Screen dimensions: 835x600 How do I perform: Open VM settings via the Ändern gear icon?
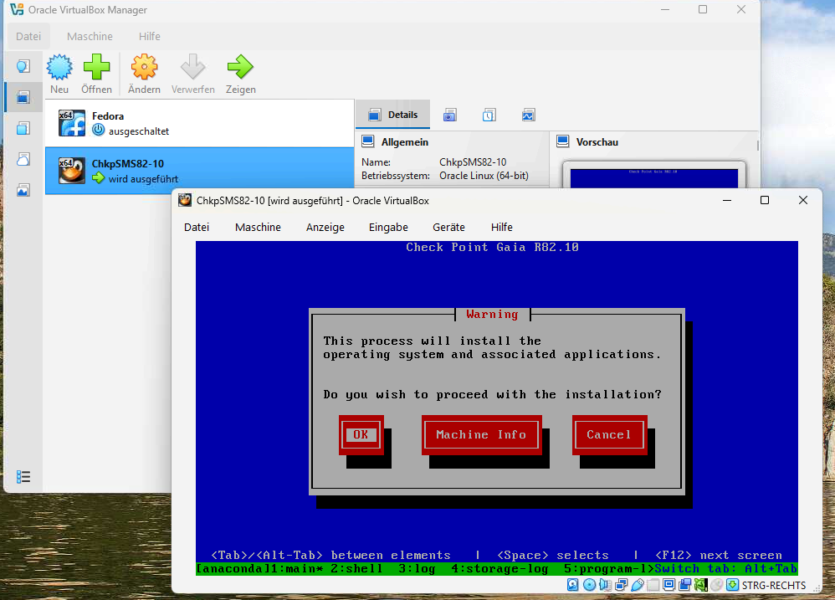144,67
